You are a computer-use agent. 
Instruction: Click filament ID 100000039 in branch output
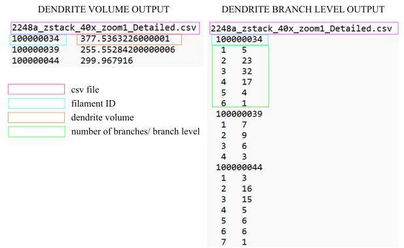click(239, 114)
